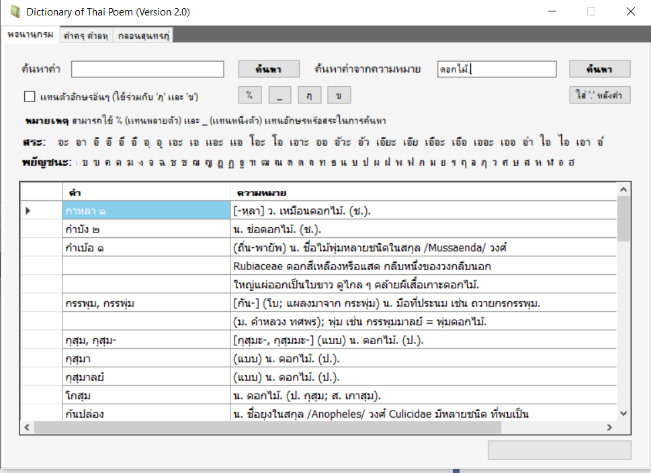Select the พจนานุกรม tab
Image resolution: width=651 pixels, height=473 pixels.
pos(31,36)
